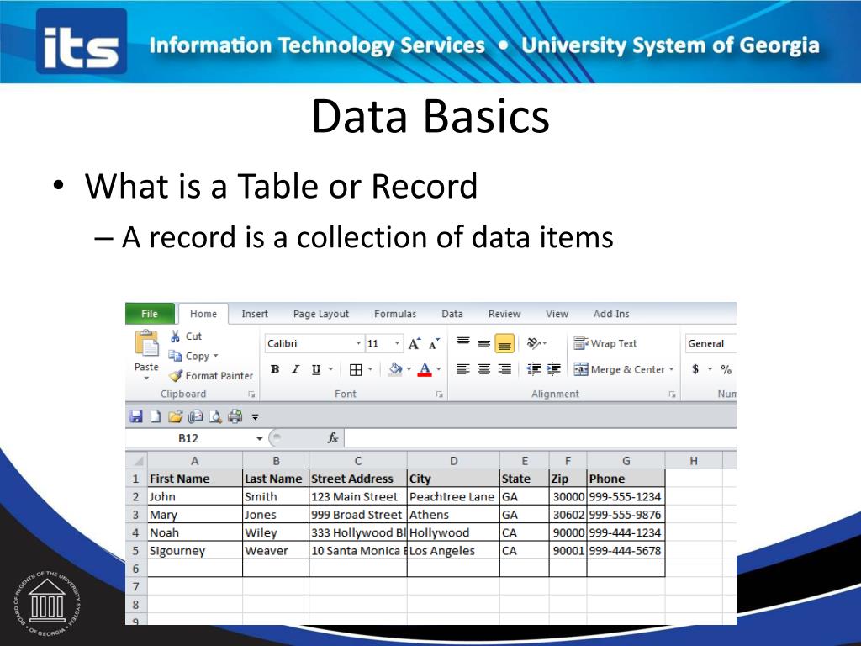Screen dimensions: 861x646
Task: Switch to the Formulas tab
Action: click(395, 314)
